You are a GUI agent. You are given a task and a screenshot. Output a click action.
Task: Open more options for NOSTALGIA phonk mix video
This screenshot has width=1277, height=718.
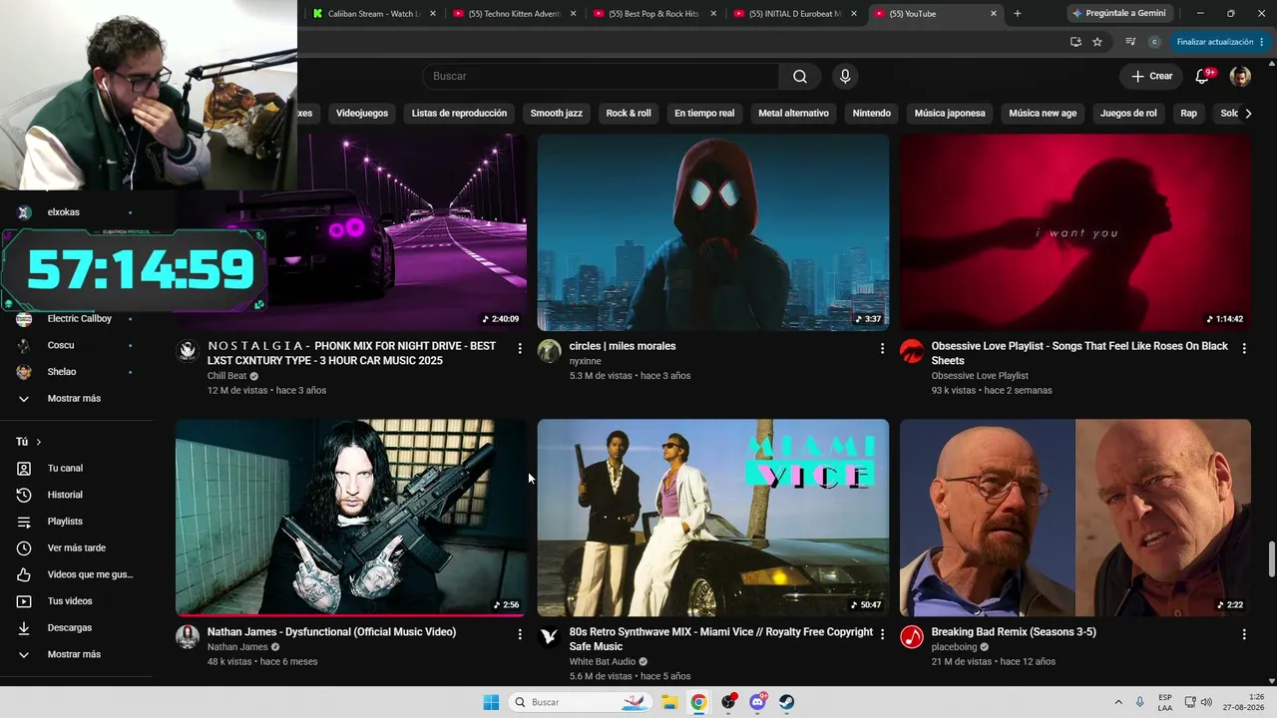point(520,348)
